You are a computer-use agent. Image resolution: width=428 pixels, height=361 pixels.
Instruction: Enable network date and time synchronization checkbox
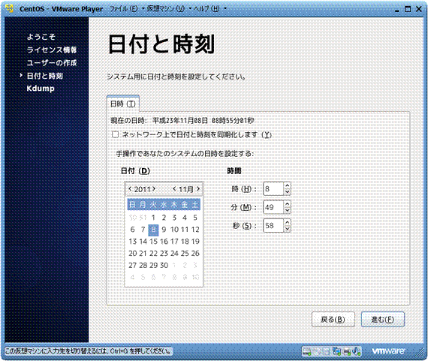click(x=115, y=134)
